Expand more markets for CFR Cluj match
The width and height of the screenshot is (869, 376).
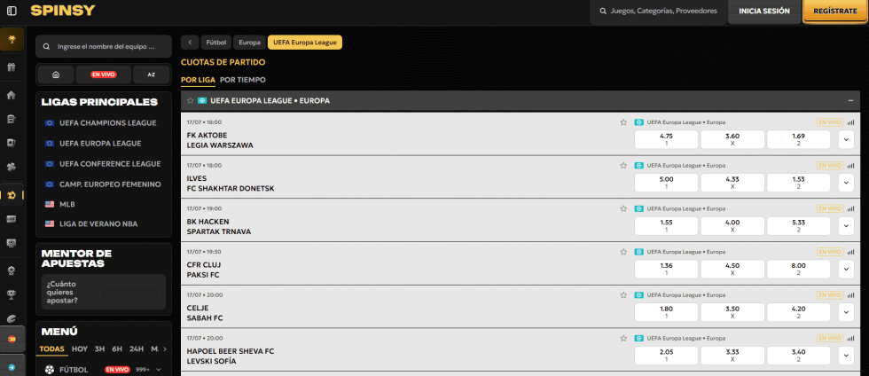(x=845, y=269)
